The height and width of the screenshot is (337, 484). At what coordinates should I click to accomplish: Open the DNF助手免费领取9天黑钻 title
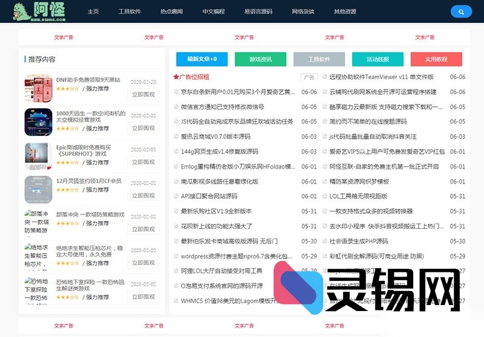(88, 80)
